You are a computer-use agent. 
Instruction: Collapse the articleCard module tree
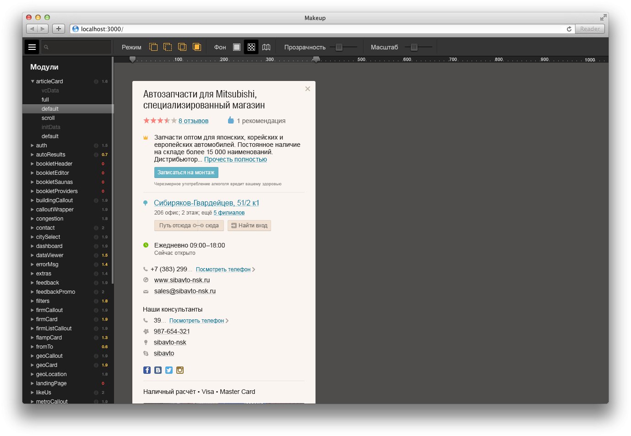pyautogui.click(x=33, y=81)
